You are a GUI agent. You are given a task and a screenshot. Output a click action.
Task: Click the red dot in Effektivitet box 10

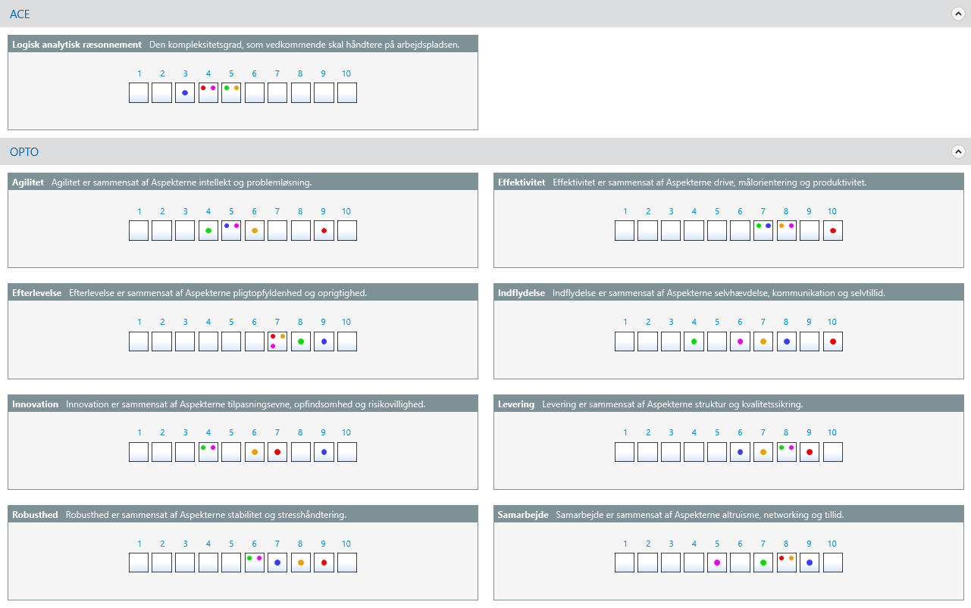coord(833,231)
